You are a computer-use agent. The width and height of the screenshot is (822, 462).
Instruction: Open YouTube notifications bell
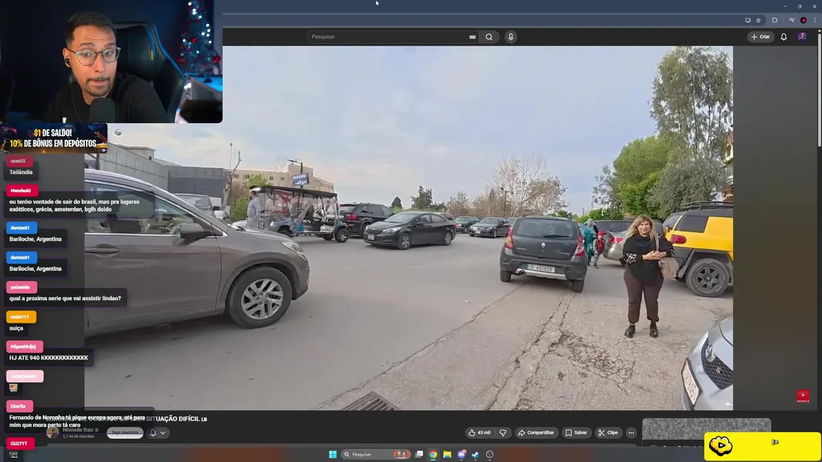(x=783, y=37)
